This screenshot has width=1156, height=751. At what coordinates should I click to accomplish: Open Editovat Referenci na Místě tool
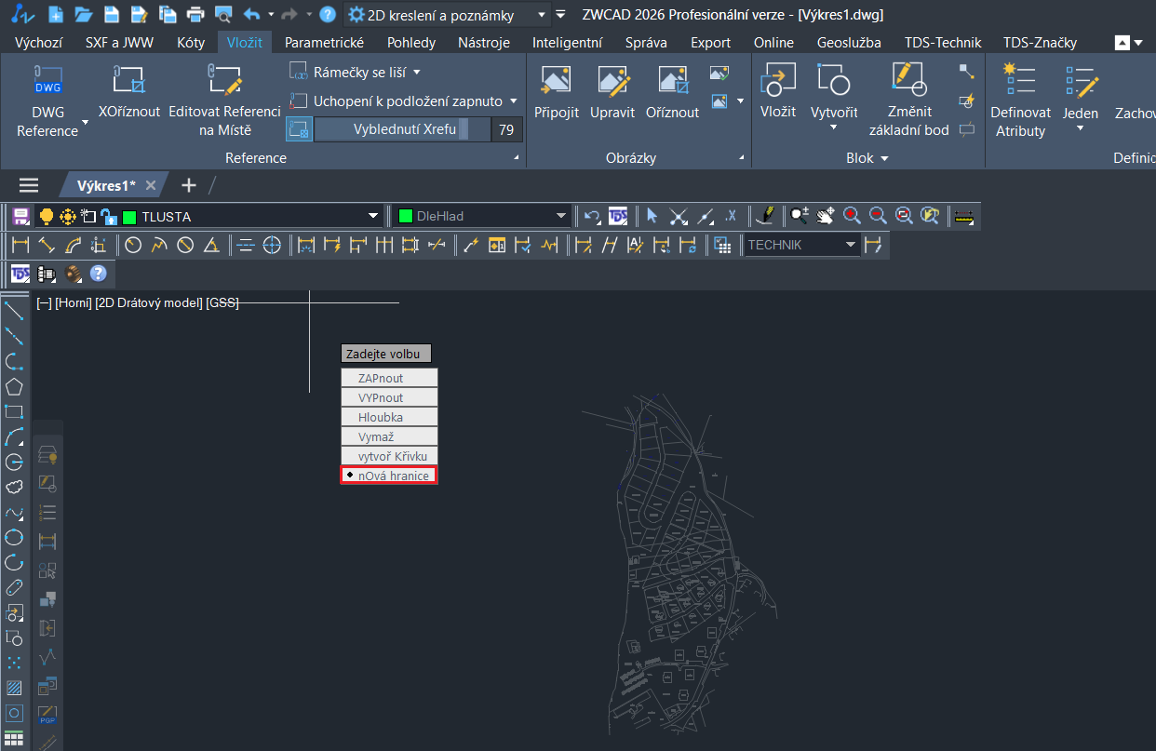pos(223,81)
